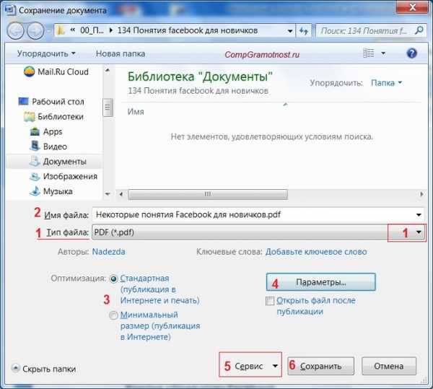
Task: Click the Word document icon in title bar
Action: point(10,10)
